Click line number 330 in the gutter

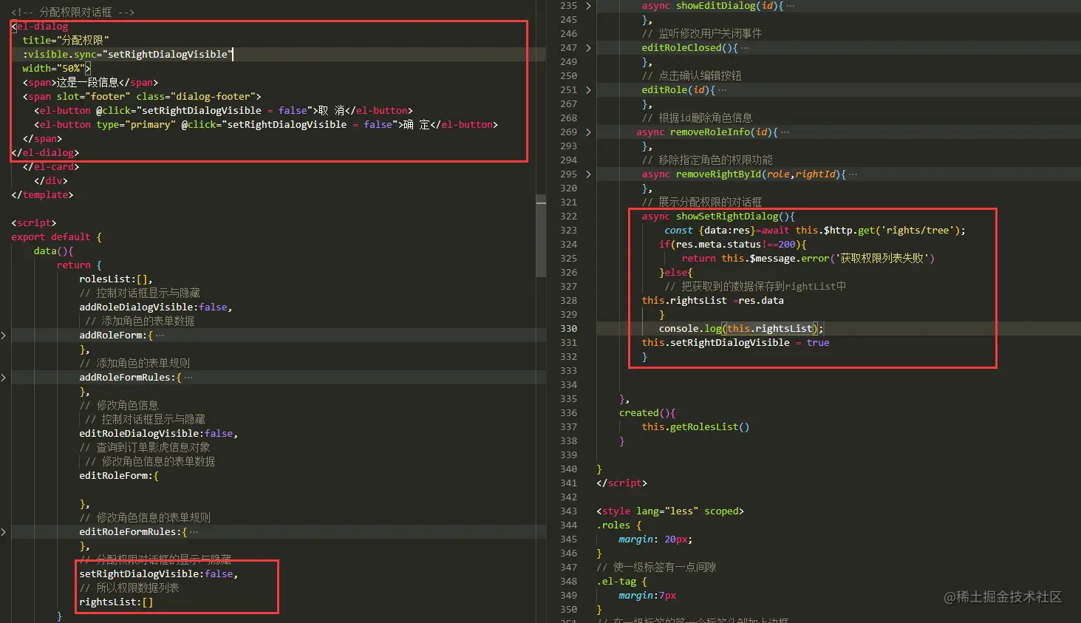[568, 328]
